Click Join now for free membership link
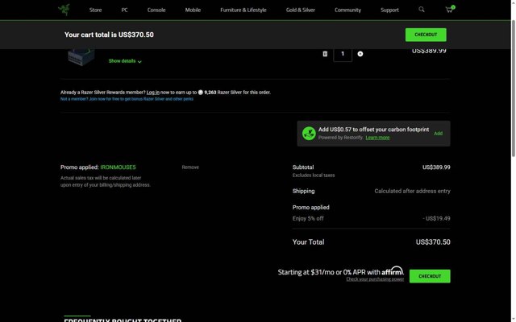Screen dimensions: 516x322 coord(127,99)
